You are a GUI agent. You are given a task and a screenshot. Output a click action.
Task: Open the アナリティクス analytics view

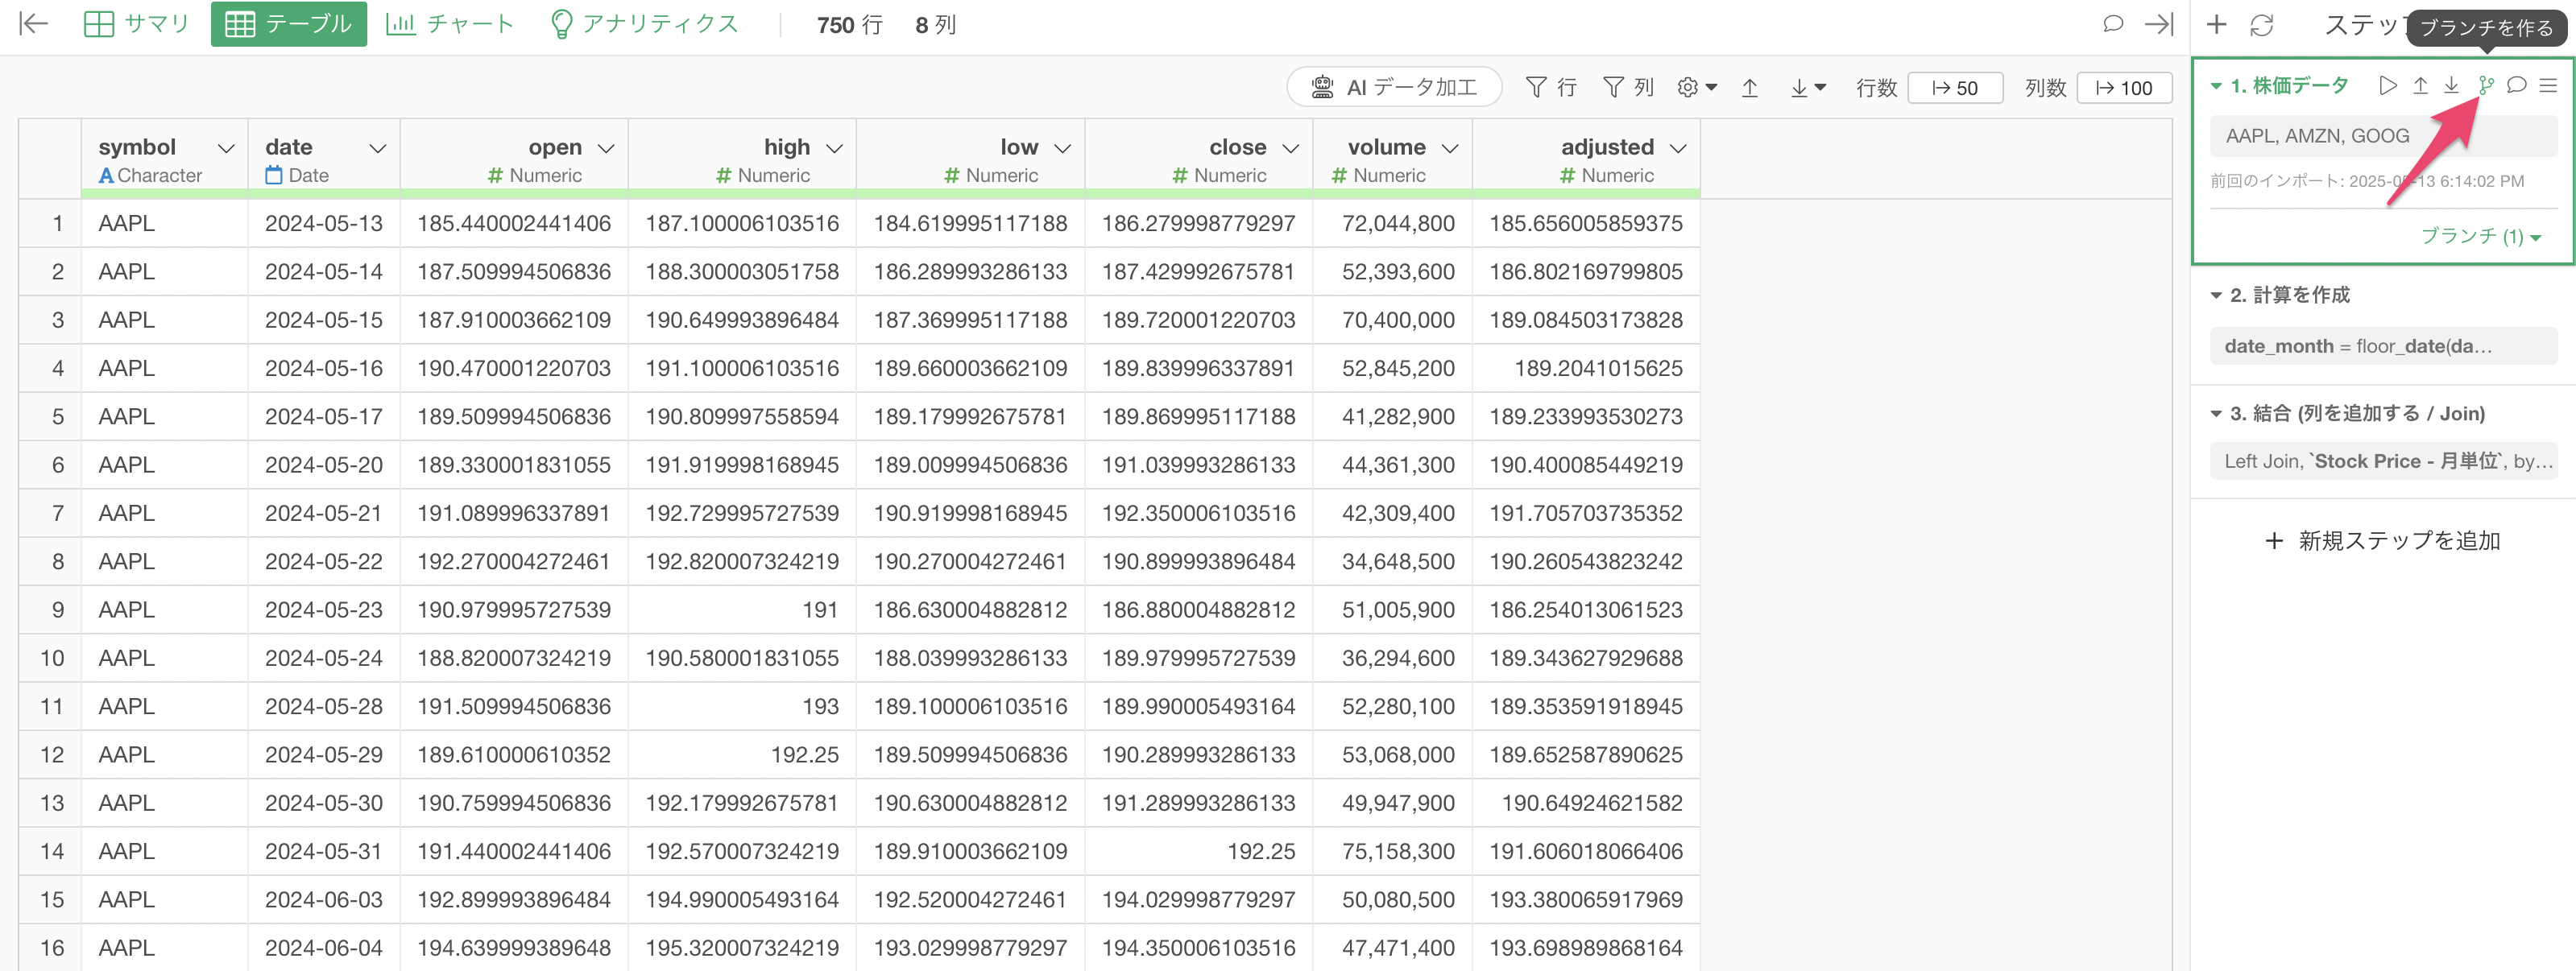645,24
